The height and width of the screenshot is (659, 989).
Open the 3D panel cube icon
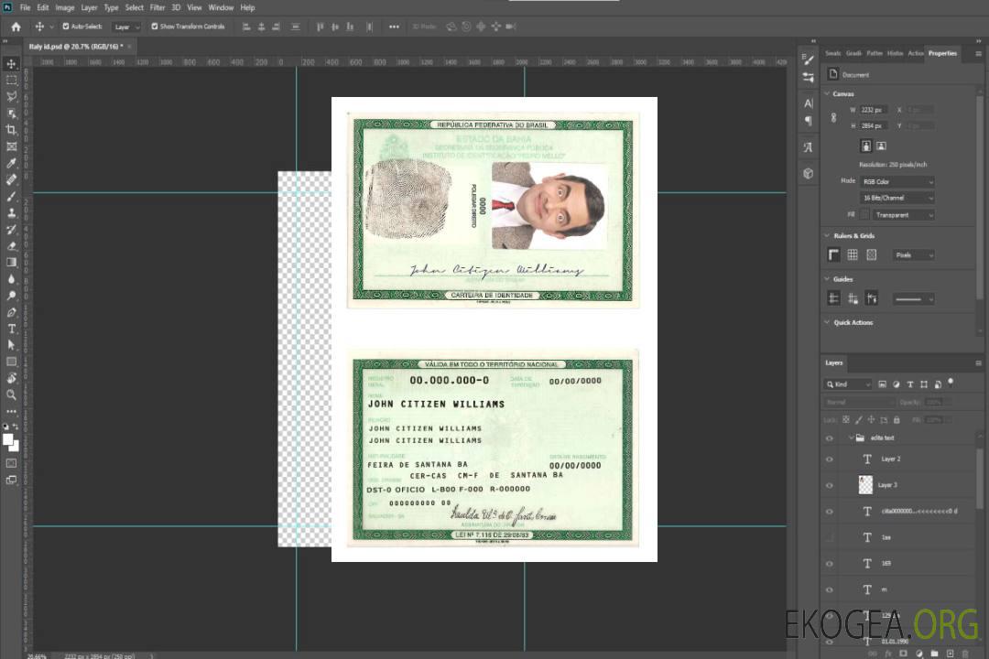(x=809, y=173)
